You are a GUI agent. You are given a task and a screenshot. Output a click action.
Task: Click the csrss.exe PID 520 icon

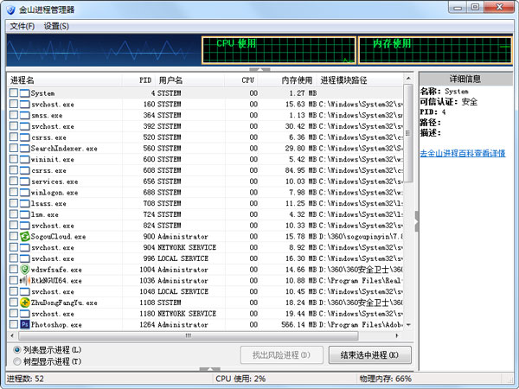[x=24, y=137]
